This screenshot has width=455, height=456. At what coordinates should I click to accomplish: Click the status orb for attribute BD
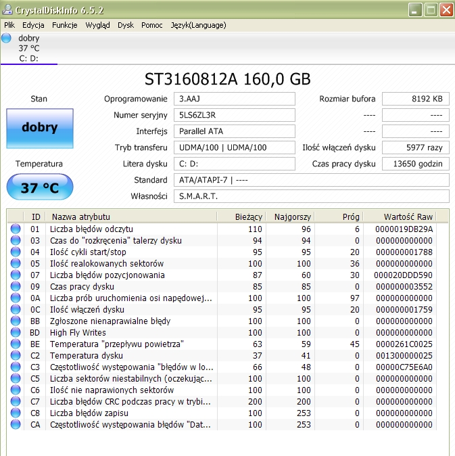[x=16, y=332]
